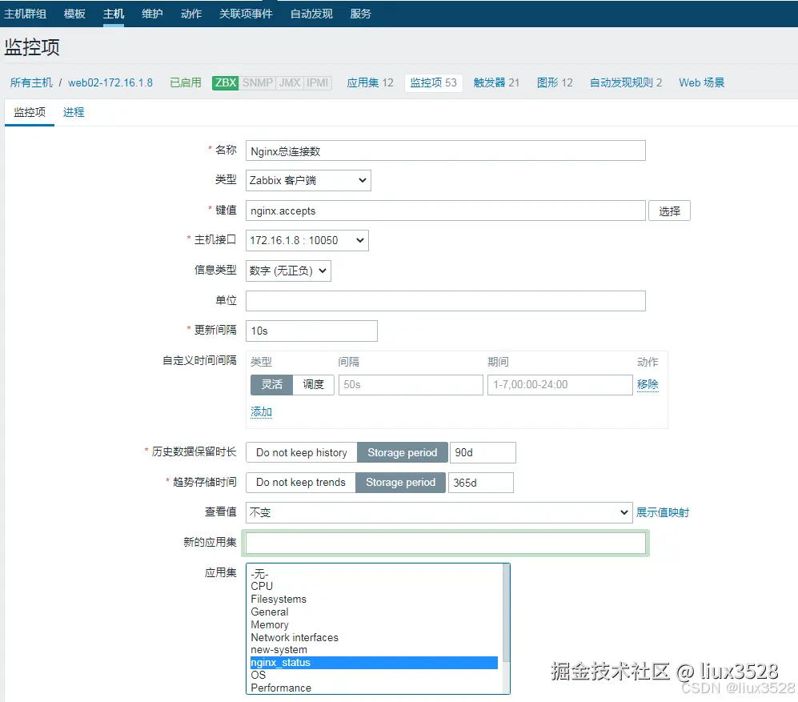Click the 间隔 field with 50s placeholder

coord(410,385)
